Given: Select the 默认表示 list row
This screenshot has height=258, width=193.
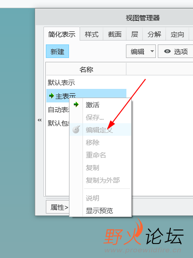Looking at the screenshot, I should point(86,82).
